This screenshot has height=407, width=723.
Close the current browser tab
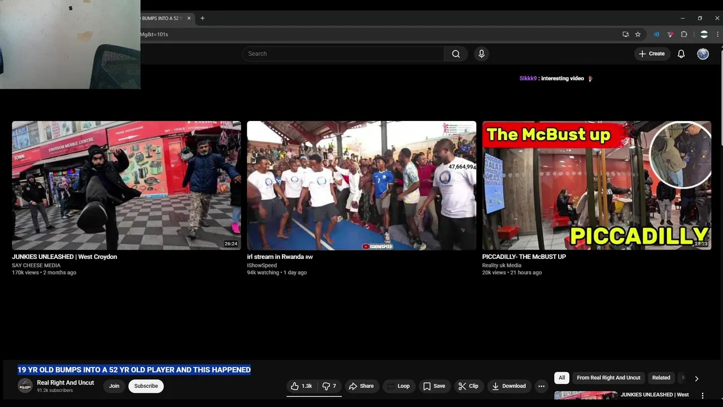coord(189,18)
